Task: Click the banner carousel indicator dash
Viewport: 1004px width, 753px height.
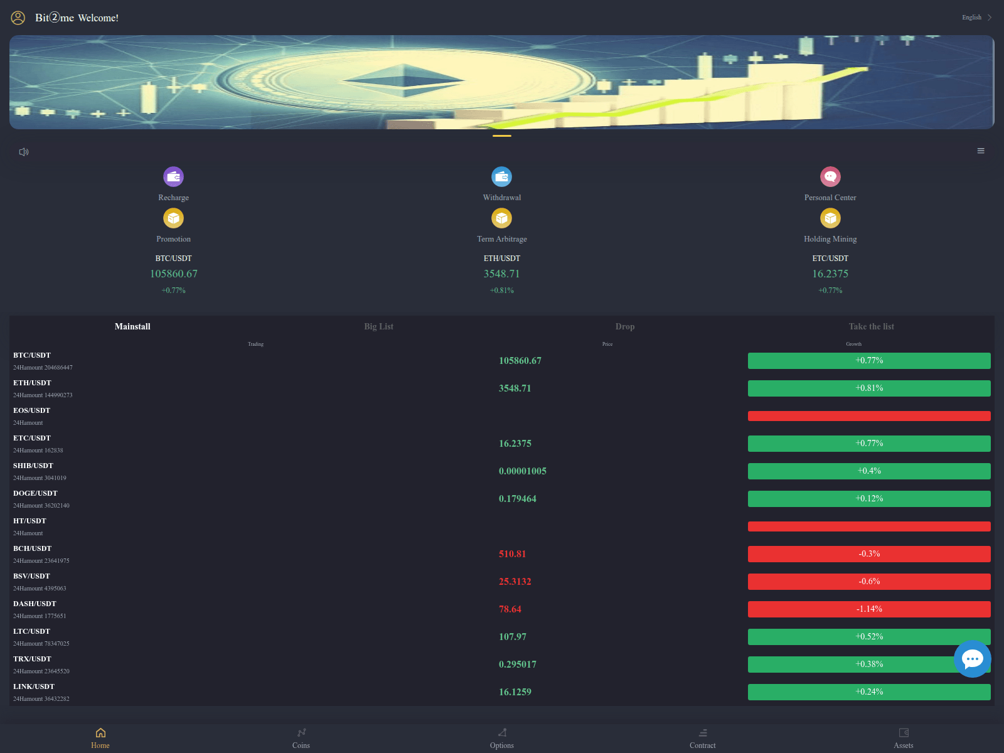Action: (x=502, y=136)
